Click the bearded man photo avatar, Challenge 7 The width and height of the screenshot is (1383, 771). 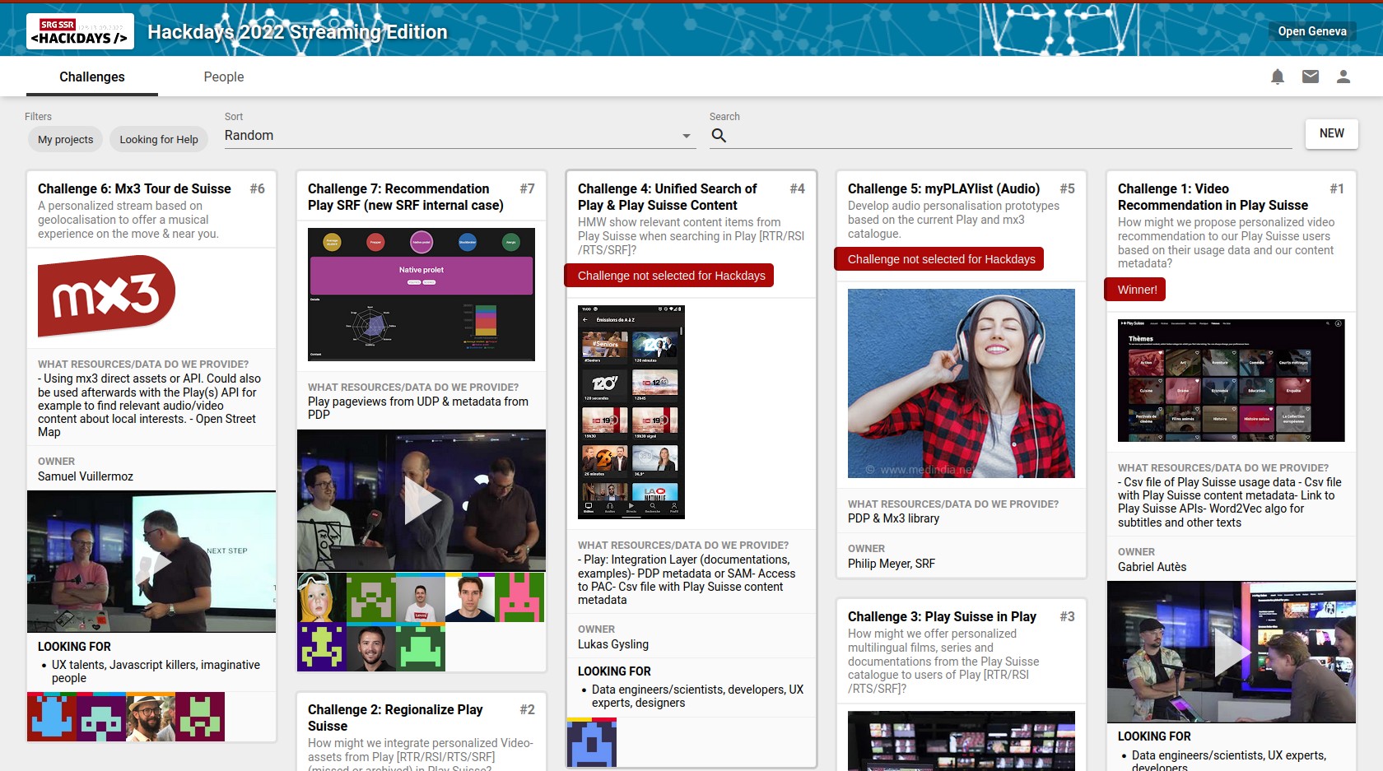[371, 647]
